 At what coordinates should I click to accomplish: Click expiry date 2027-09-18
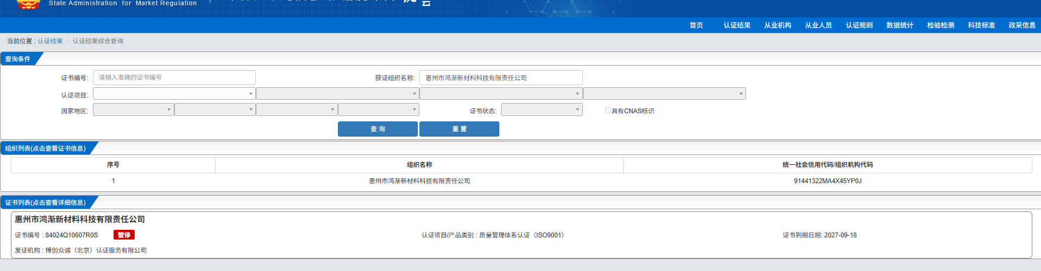[841, 235]
